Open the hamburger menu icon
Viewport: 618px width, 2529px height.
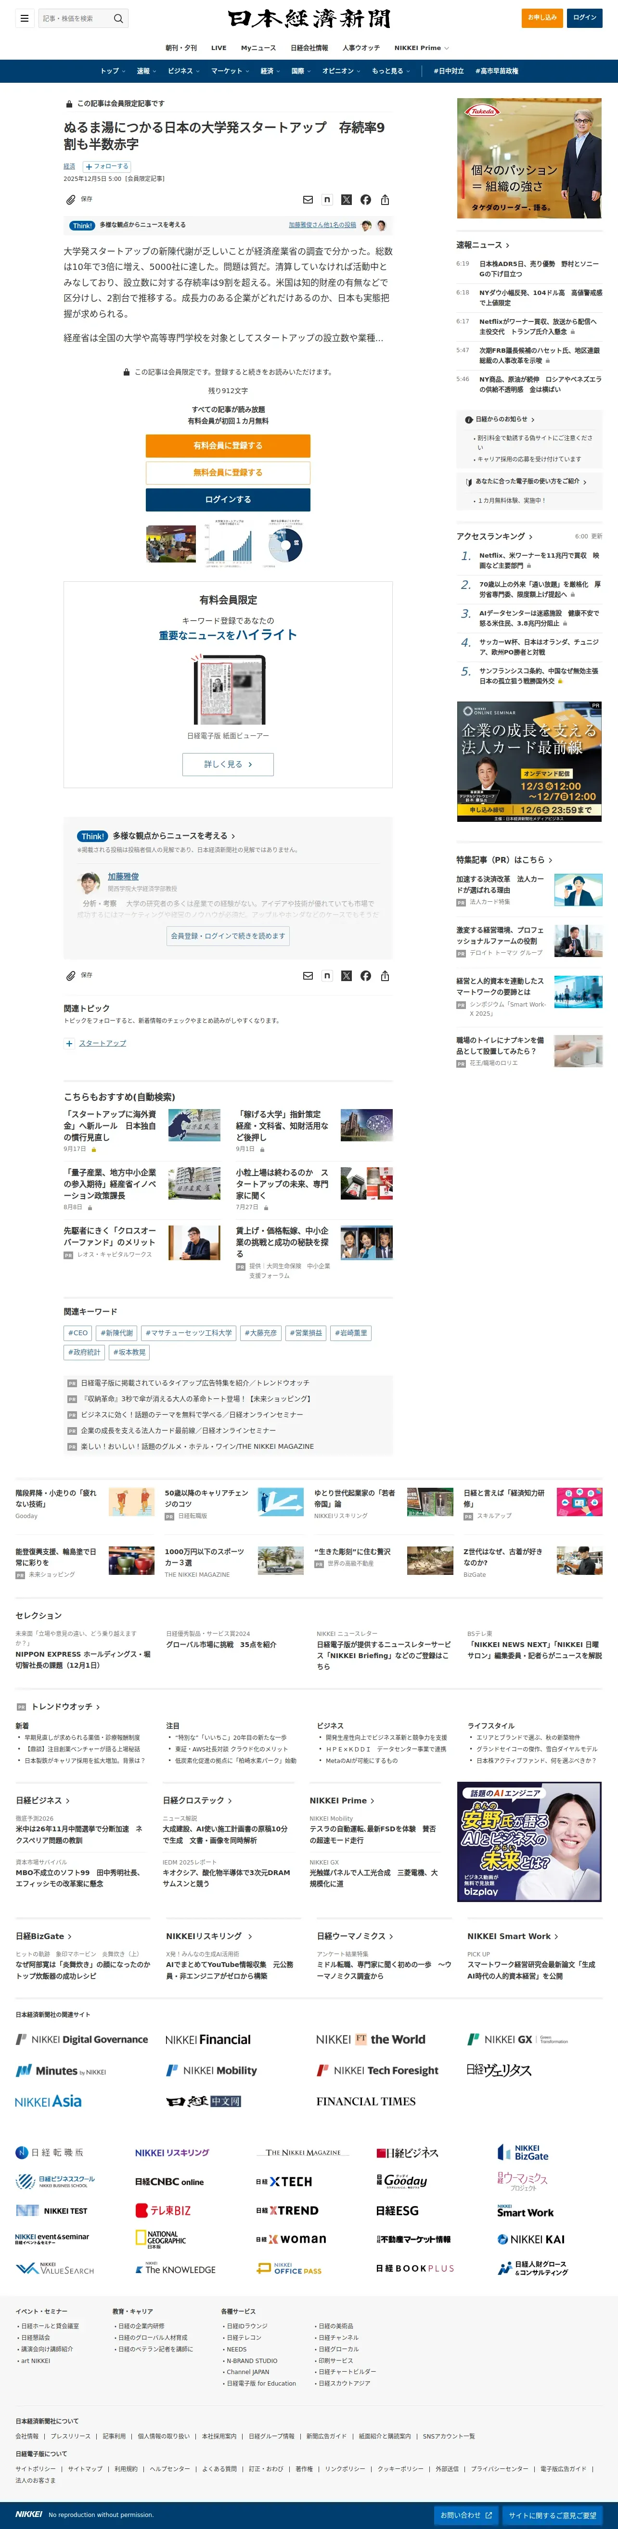tap(25, 18)
